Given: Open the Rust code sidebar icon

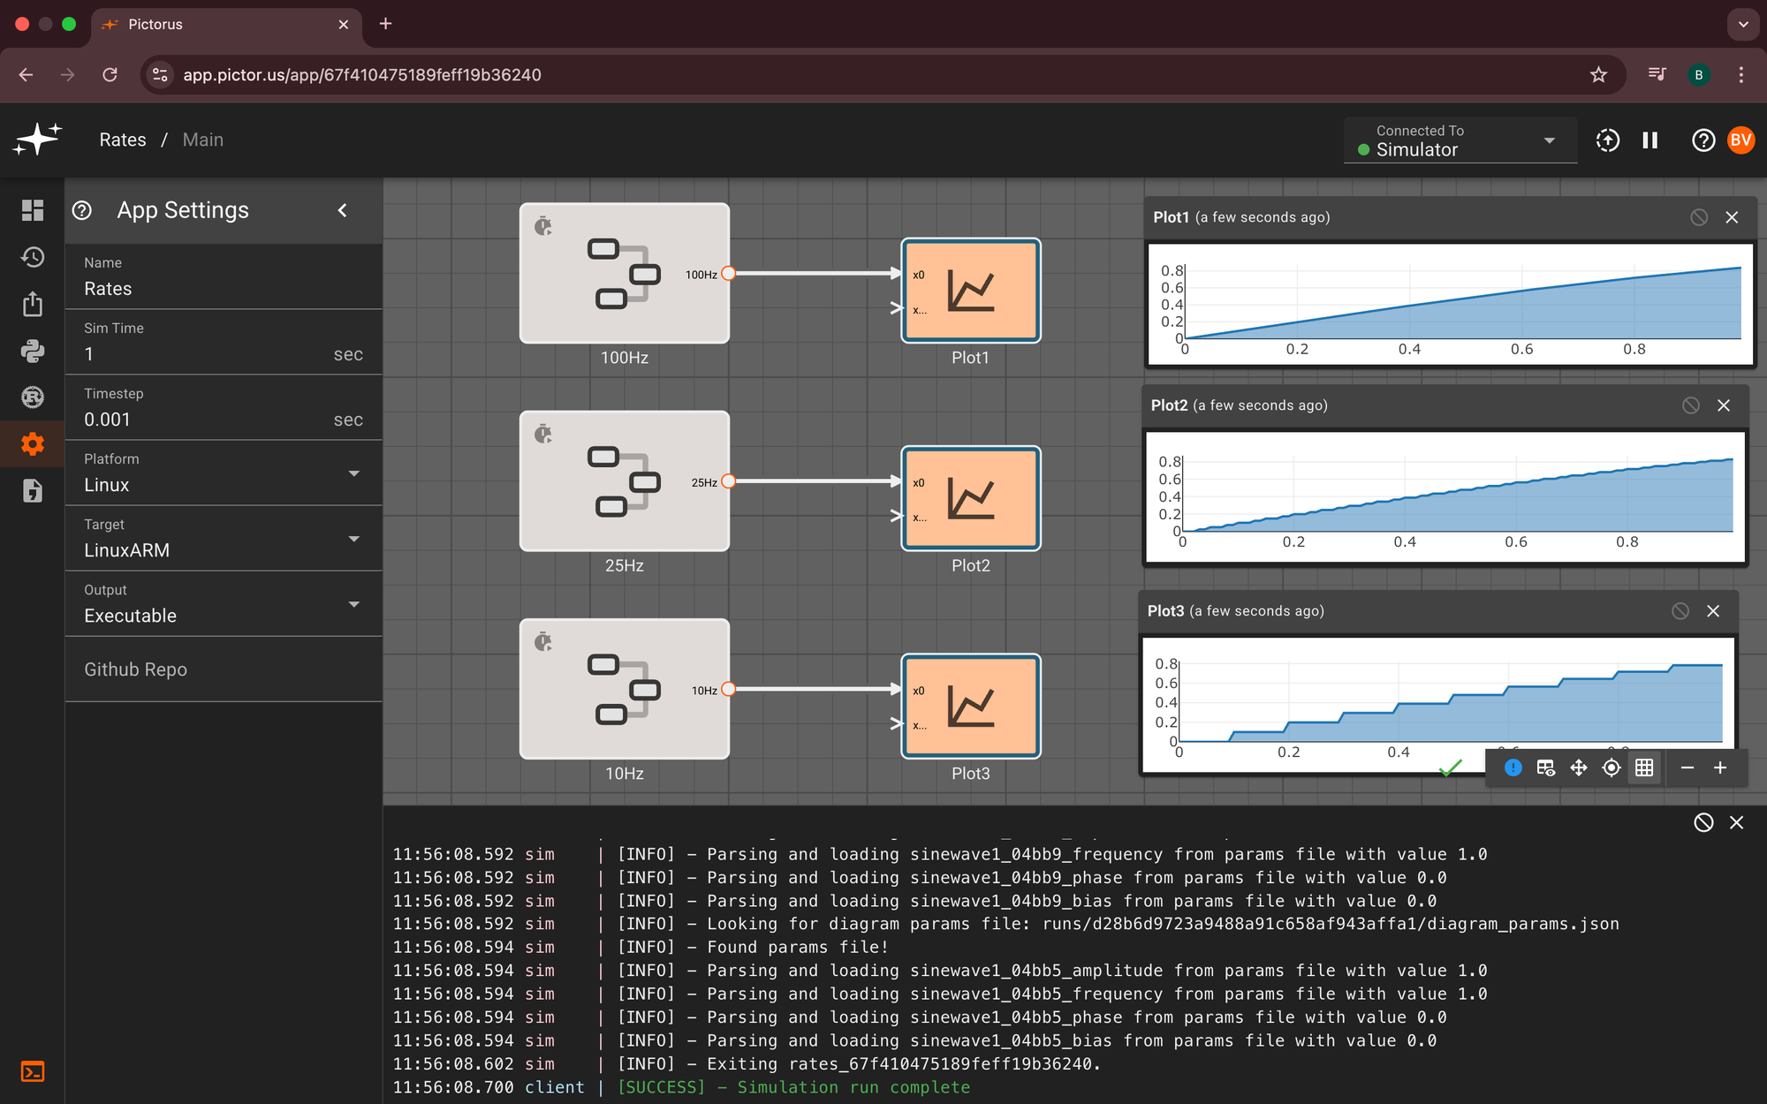Looking at the screenshot, I should pos(33,397).
